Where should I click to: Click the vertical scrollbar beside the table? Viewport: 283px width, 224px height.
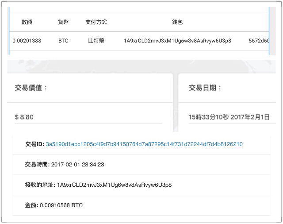click(272, 31)
